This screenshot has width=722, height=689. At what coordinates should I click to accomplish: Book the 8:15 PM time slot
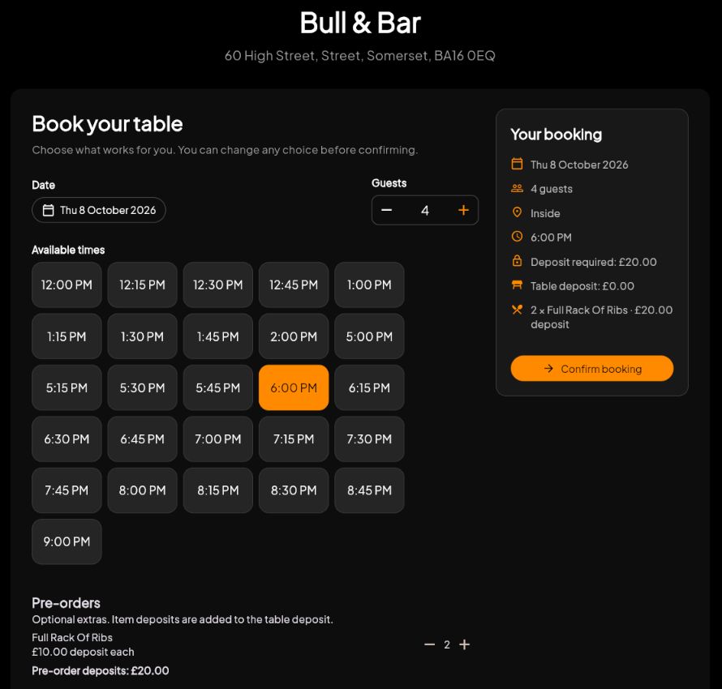point(217,490)
